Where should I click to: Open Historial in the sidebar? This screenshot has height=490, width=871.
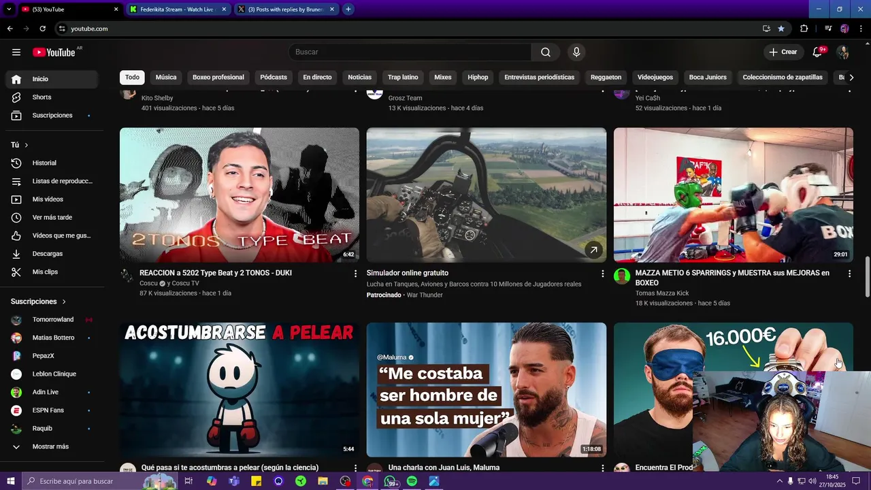click(x=52, y=163)
